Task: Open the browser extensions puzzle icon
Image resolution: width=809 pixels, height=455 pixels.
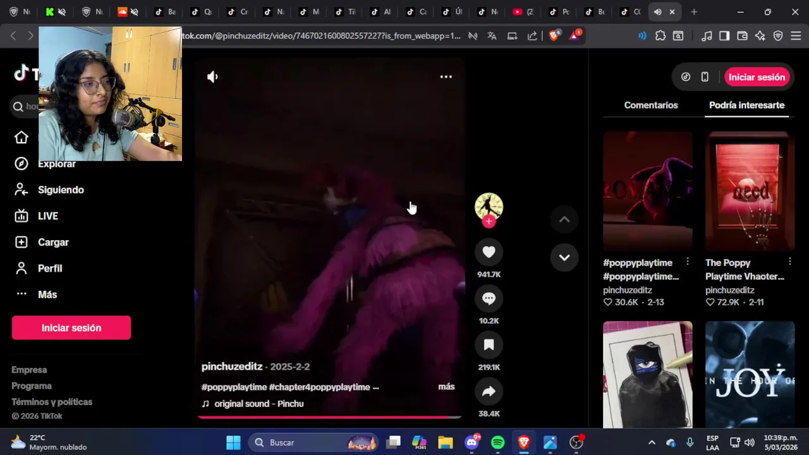Action: 660,36
